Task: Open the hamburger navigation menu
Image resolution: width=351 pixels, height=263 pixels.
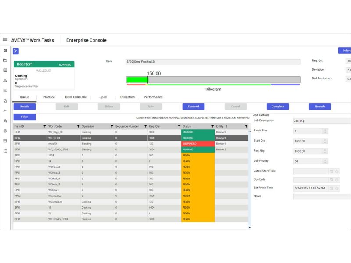Action: click(5, 39)
